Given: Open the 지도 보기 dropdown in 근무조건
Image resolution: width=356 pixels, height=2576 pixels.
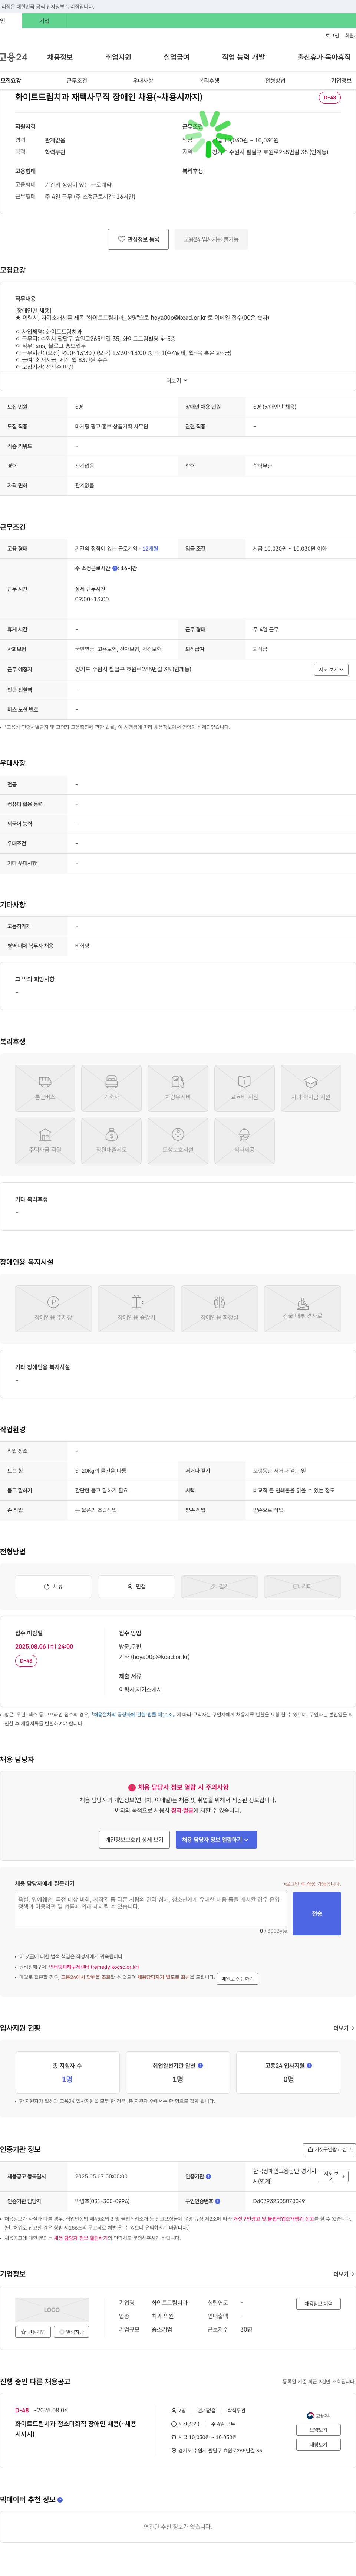Looking at the screenshot, I should [x=331, y=669].
